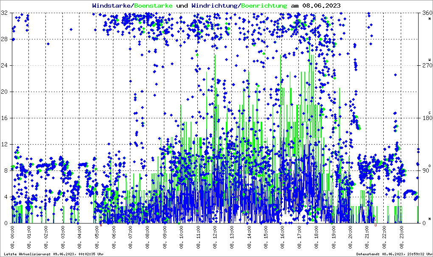Click the 'Windstarke' title word

[x=112, y=6]
